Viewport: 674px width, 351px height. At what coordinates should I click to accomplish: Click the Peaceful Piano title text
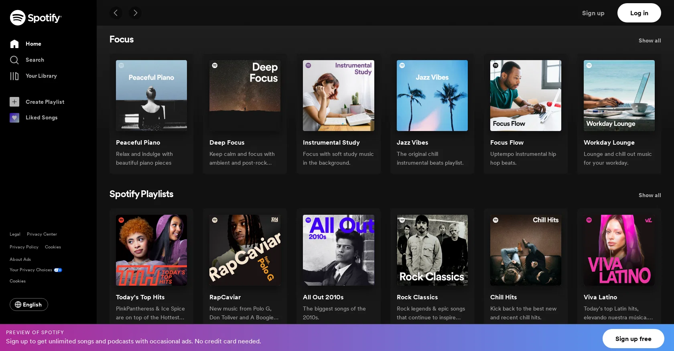pos(138,142)
